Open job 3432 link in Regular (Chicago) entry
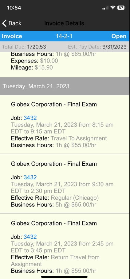The image size is (130, 279). (30, 177)
